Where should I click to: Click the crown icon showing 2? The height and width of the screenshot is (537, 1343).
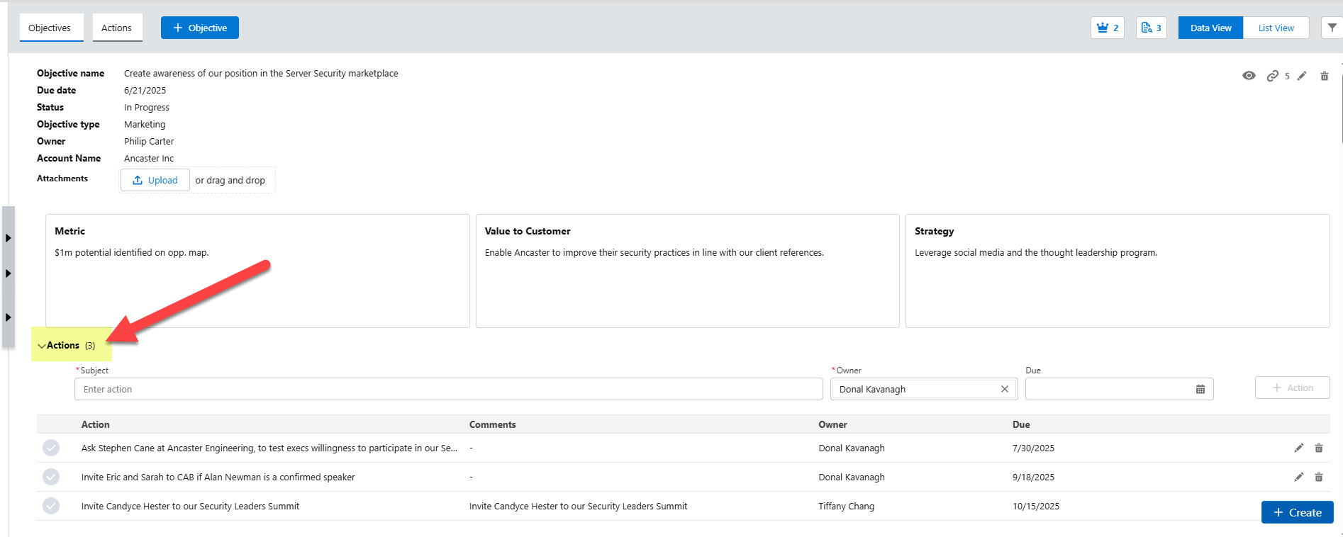(1106, 28)
